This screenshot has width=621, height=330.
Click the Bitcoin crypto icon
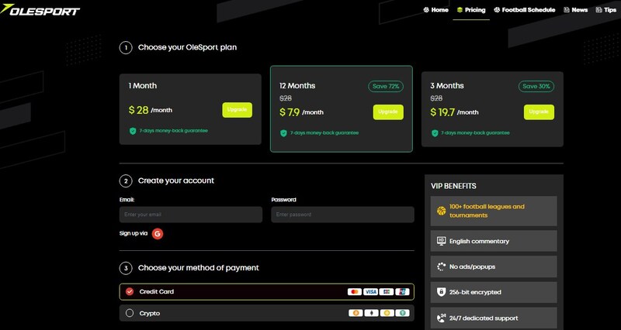click(355, 313)
